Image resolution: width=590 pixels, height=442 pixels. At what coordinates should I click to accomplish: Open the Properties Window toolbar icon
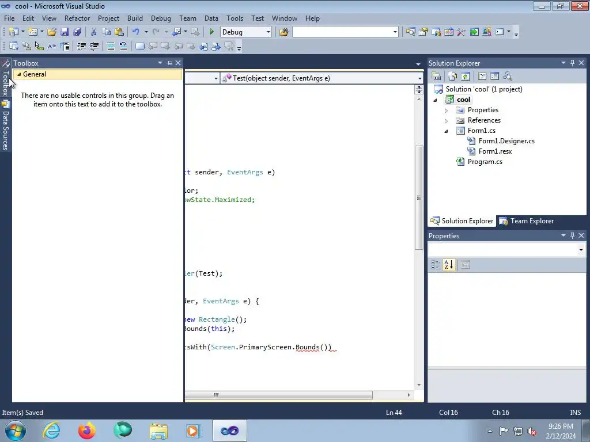[x=423, y=32]
